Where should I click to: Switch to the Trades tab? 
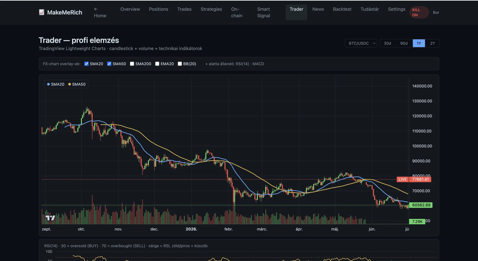(x=184, y=9)
